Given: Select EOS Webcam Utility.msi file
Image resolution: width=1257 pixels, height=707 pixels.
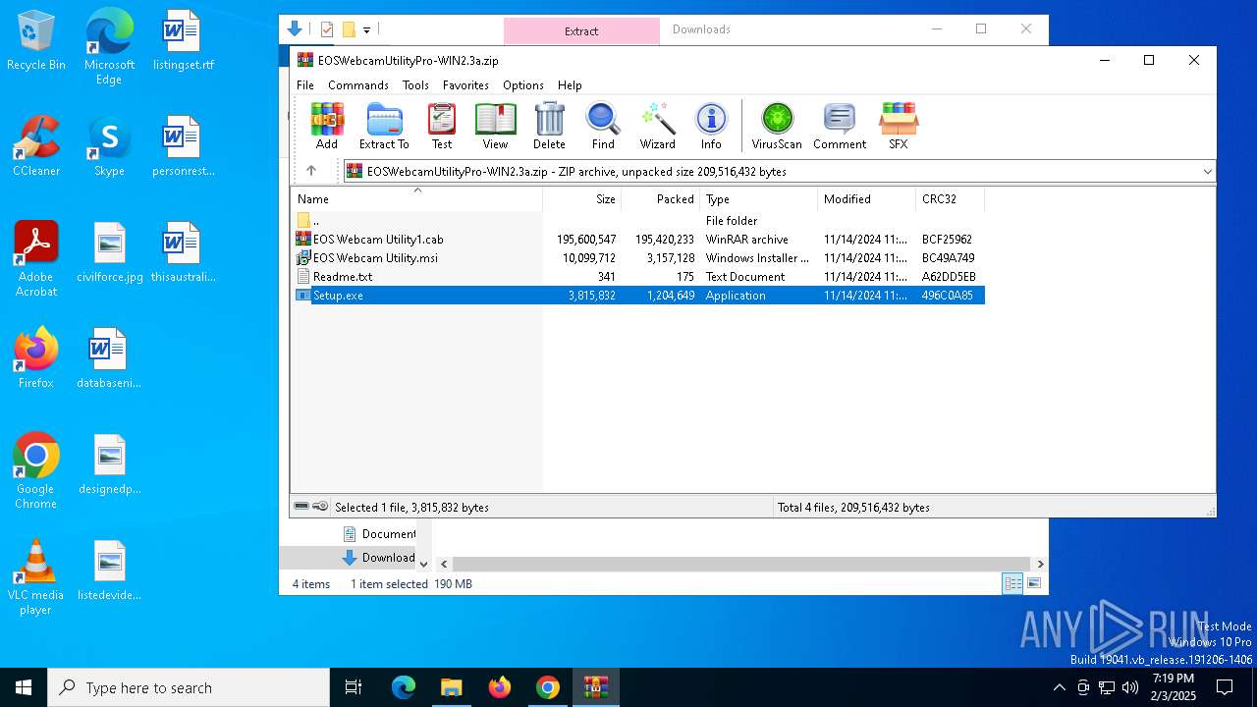Looking at the screenshot, I should pos(638,258).
